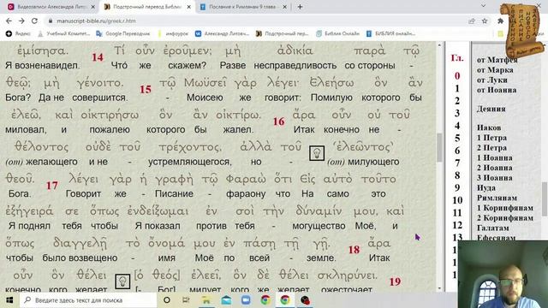
Task: Select chapter 10 in the Гл. list
Action: [457, 200]
